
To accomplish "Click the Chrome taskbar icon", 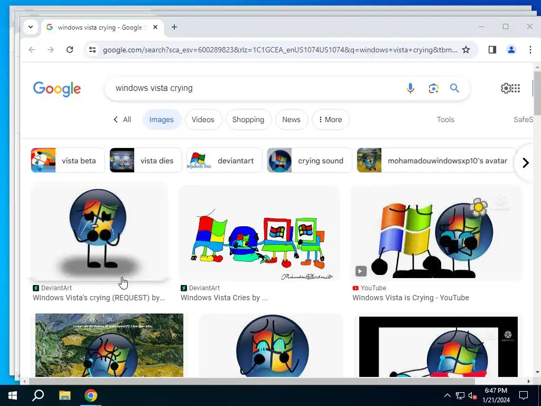I will 91,395.
